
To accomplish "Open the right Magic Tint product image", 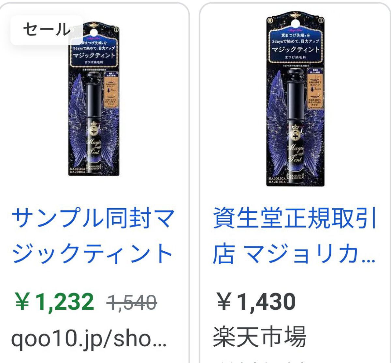I will [x=296, y=99].
